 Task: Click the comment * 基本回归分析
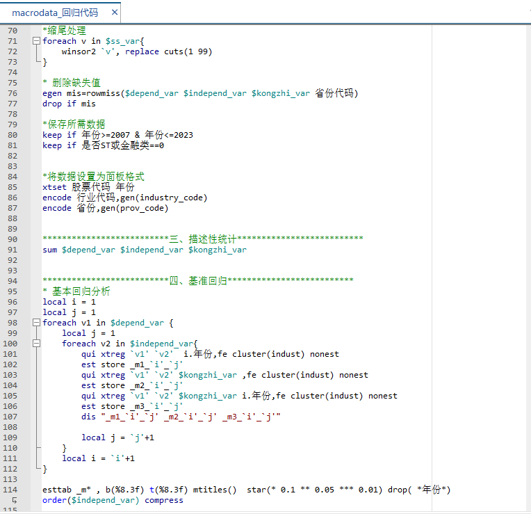click(76, 291)
